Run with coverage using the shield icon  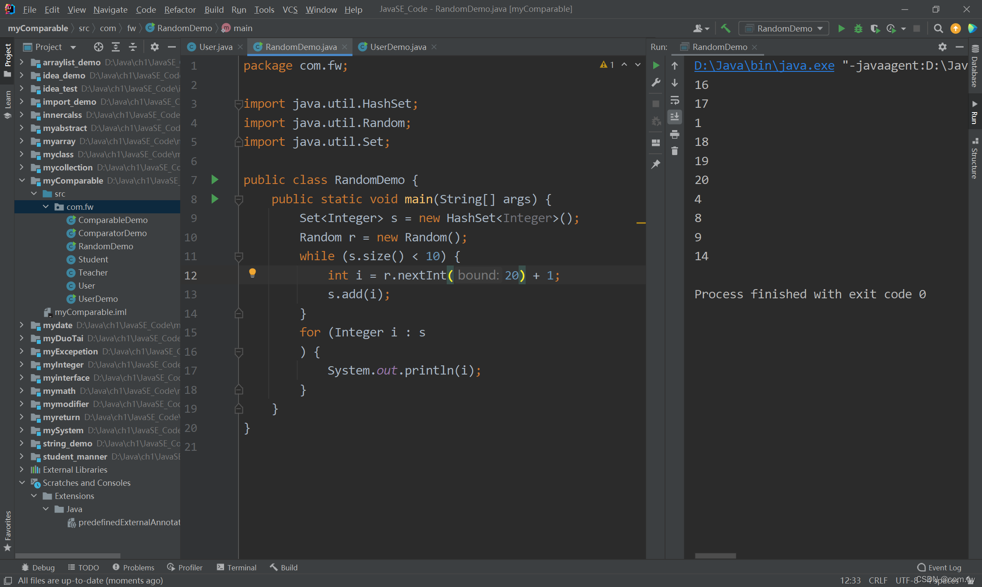pos(875,28)
